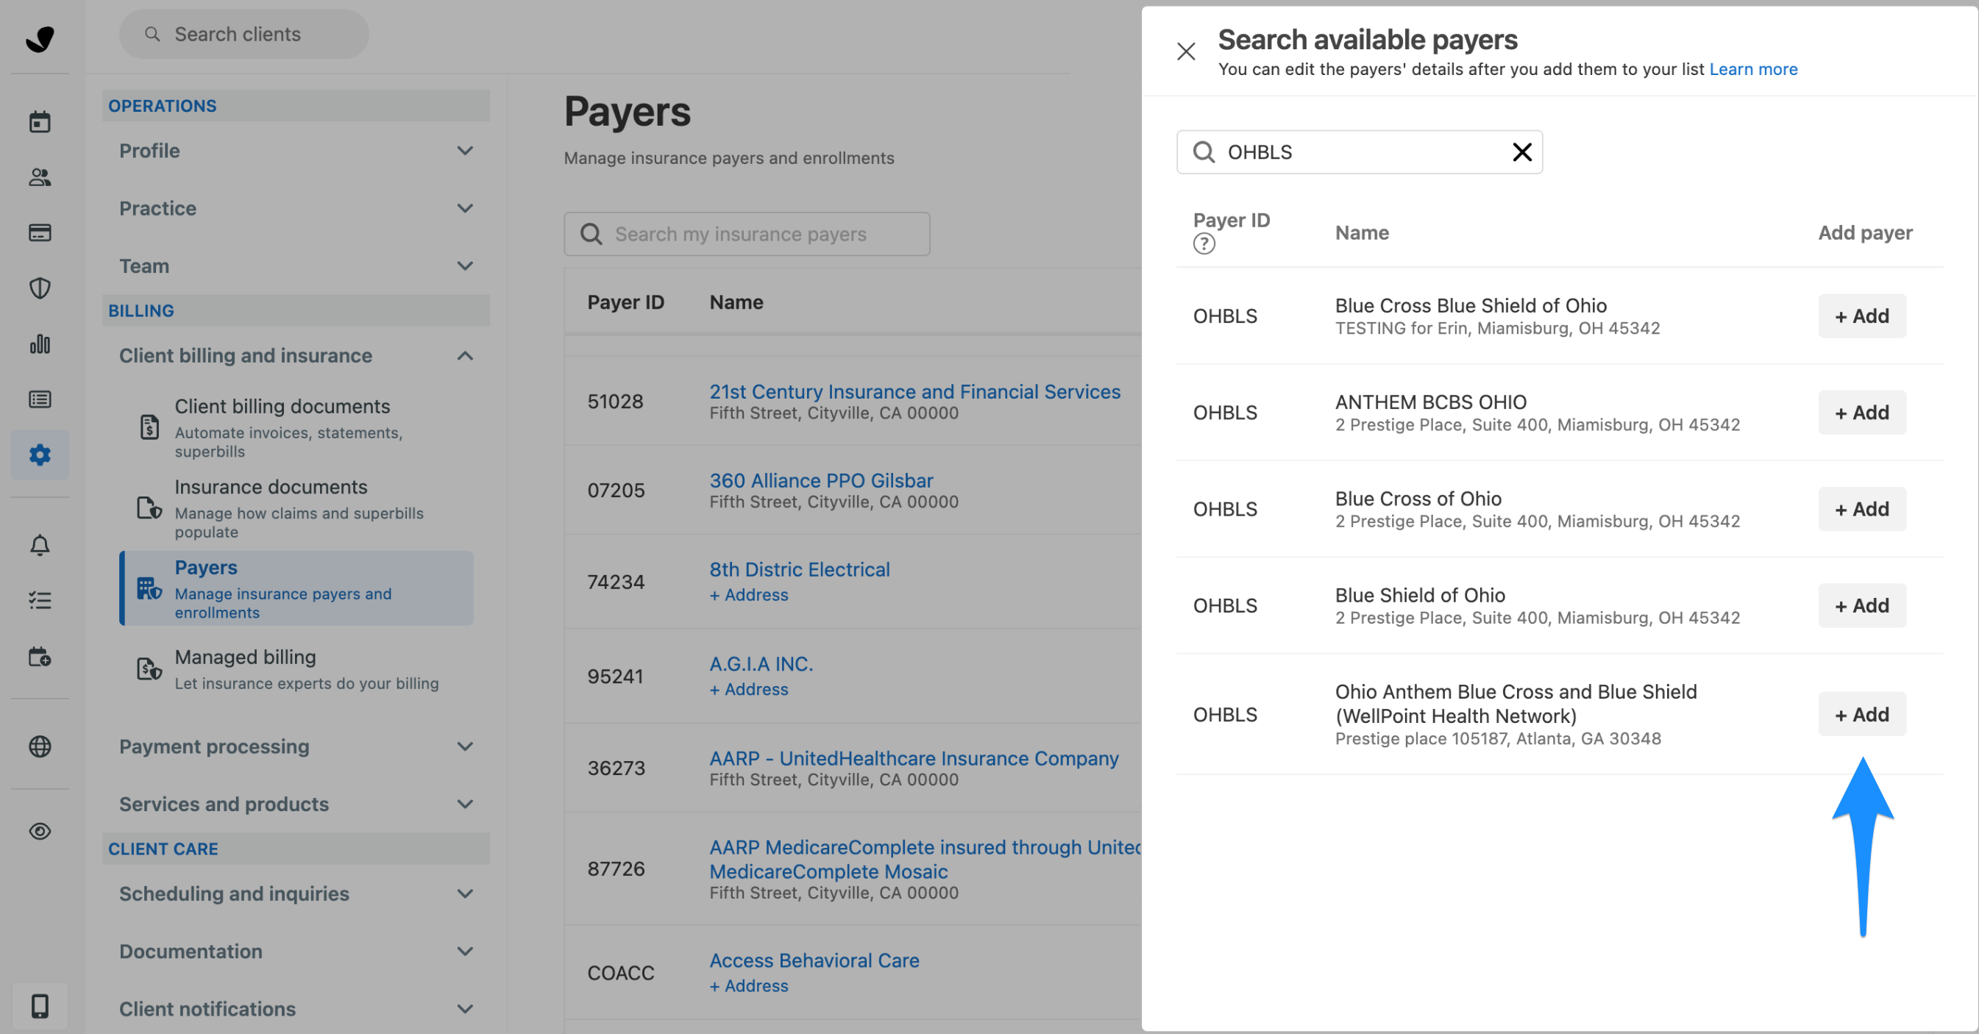Open the reminders bell icon
This screenshot has height=1034, width=1979.
(40, 546)
